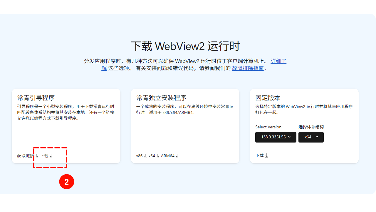Download the ARM64 standalone installer
Viewport: 376px width, 212px height.
coord(169,156)
